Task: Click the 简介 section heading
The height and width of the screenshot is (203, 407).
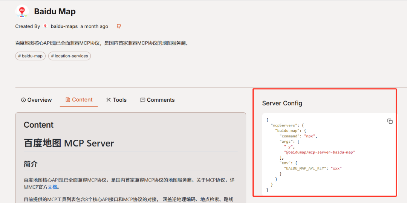Action: (x=31, y=164)
